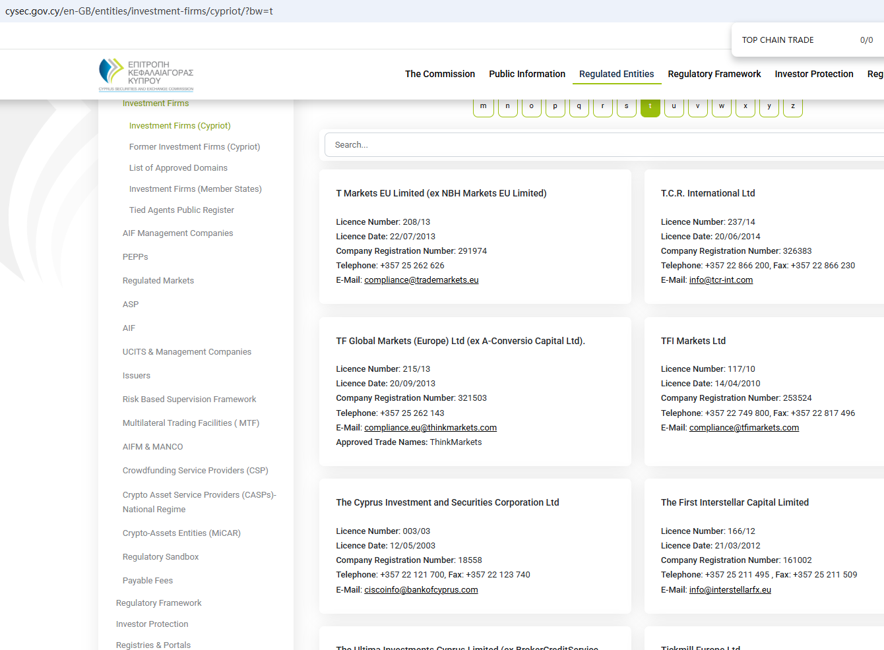This screenshot has height=650, width=884.
Task: Open the Investor Protection top menu
Action: pyautogui.click(x=813, y=74)
